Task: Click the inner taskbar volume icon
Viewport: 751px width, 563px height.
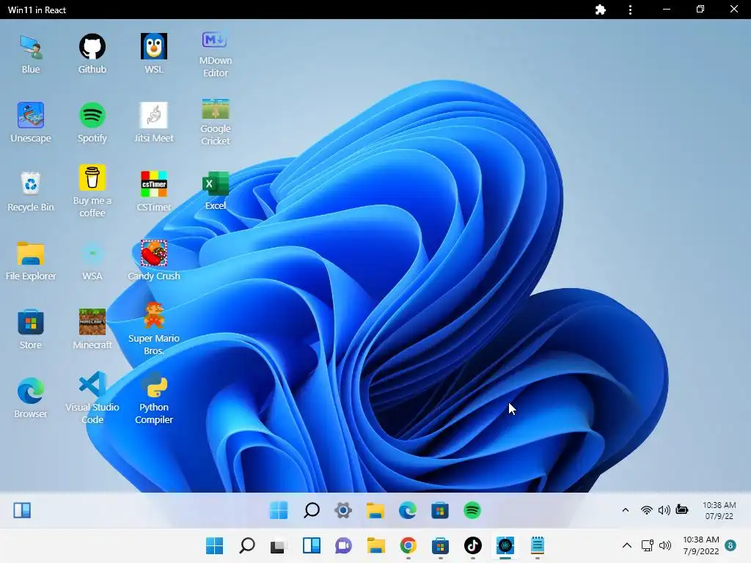Action: pyautogui.click(x=664, y=510)
